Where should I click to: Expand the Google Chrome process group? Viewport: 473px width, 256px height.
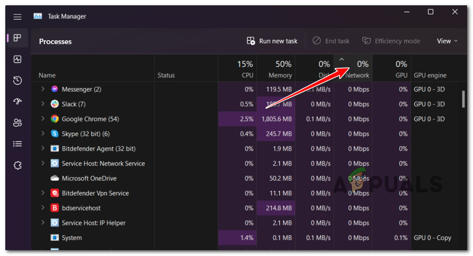coord(43,119)
